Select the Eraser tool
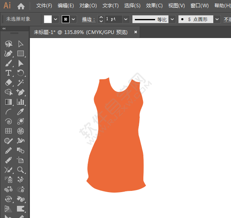 click(x=8, y=83)
